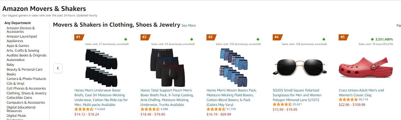Go to Cell Phones & Accessories category
The image size is (401, 120).
point(26,88)
